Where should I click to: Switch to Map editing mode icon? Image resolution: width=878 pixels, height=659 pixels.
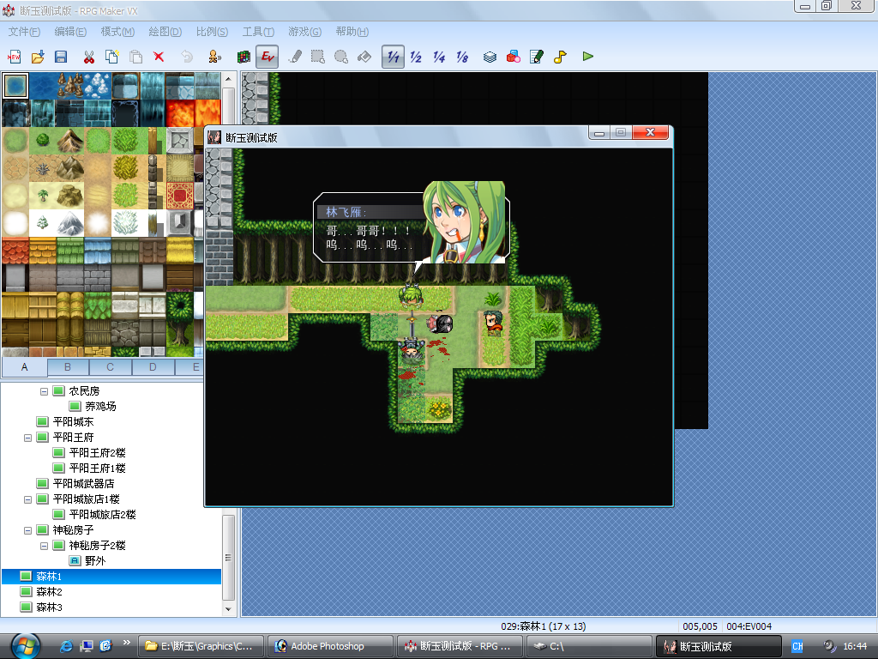coord(244,57)
